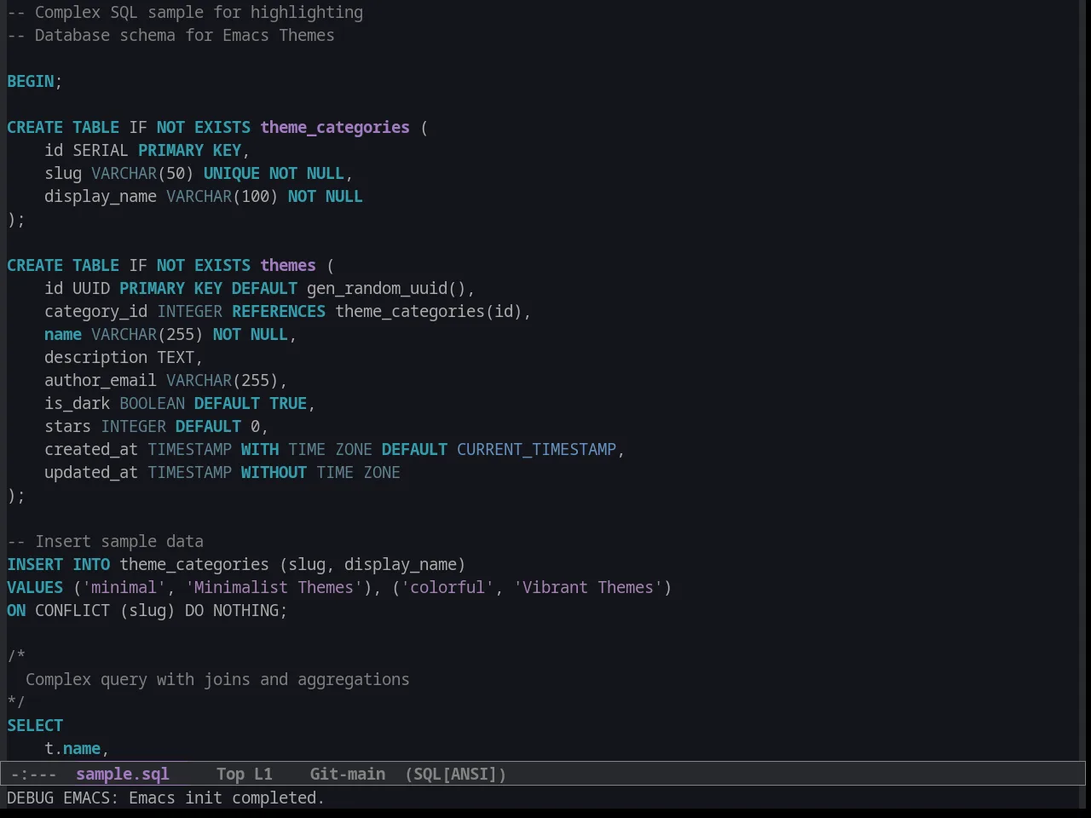The width and height of the screenshot is (1091, 818).
Task: Click the 'minimal' string literal
Action: pos(124,587)
